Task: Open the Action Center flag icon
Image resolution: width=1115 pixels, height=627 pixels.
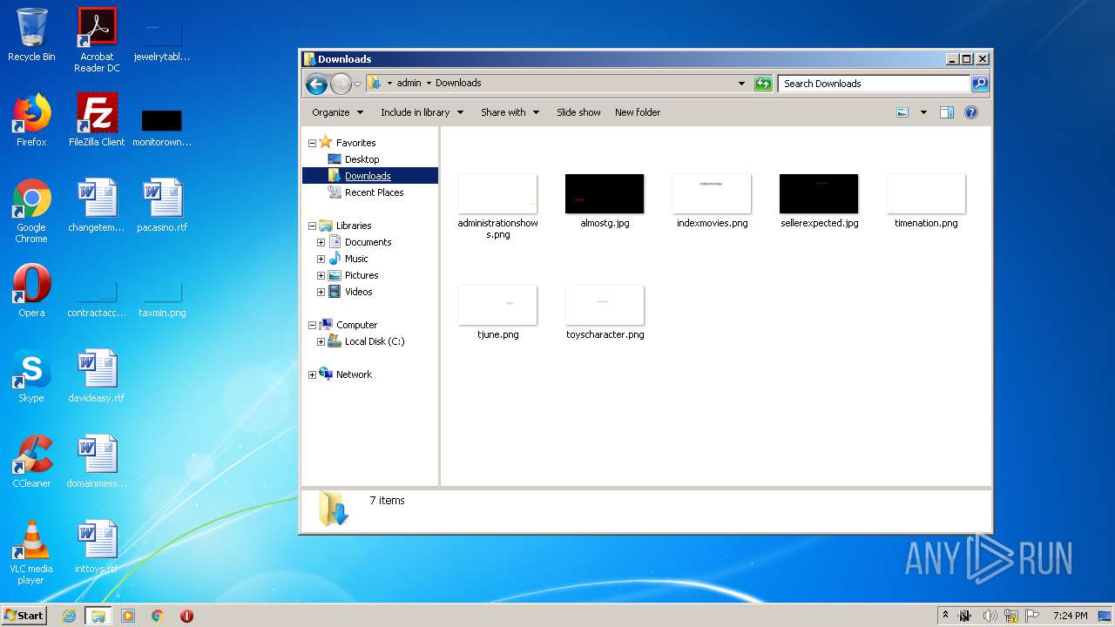Action: click(1033, 616)
